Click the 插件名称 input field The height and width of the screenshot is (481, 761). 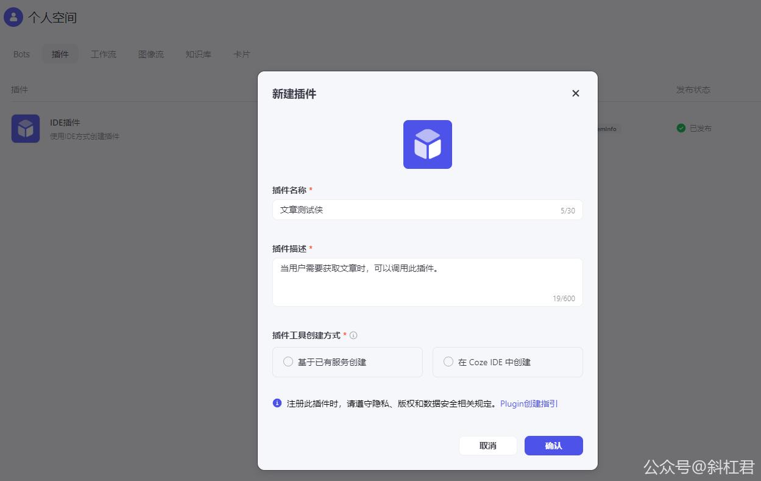pos(428,210)
